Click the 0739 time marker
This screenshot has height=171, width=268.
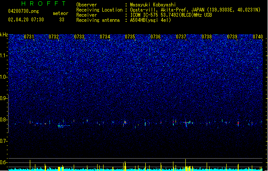(232, 37)
